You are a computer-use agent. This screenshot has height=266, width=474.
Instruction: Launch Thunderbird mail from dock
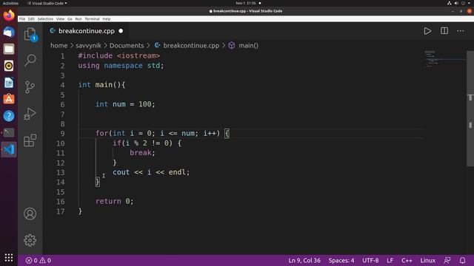[x=9, y=32]
